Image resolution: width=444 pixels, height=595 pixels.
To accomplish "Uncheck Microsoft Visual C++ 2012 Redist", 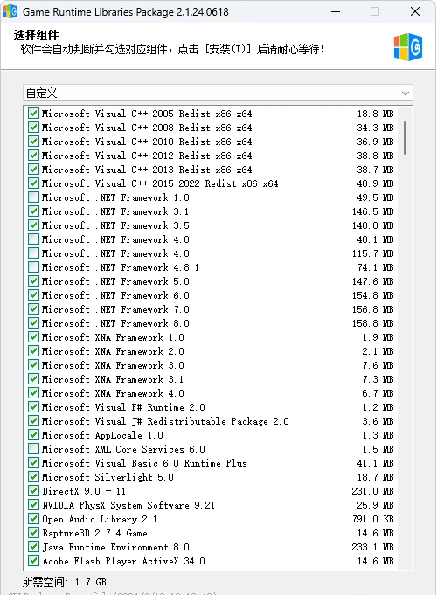I will click(x=33, y=156).
